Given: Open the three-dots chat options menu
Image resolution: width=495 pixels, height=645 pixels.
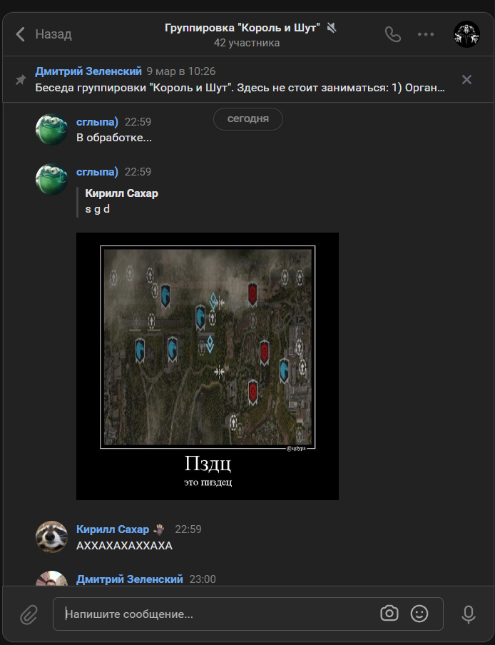Looking at the screenshot, I should 426,34.
